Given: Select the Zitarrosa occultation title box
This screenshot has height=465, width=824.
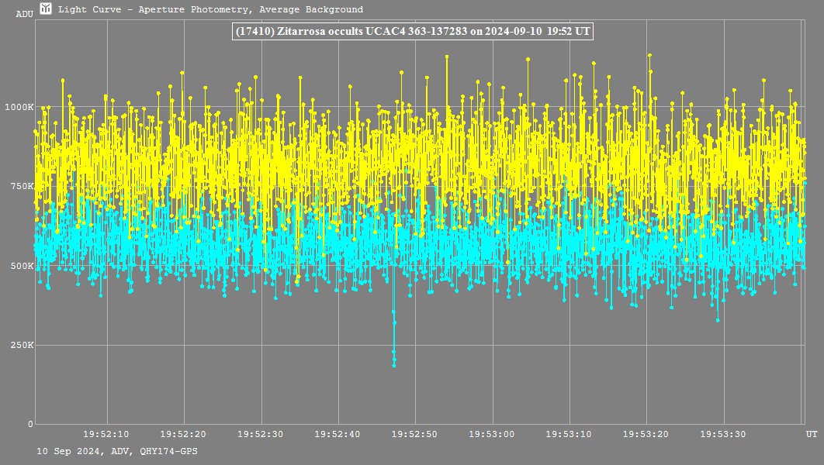Looking at the screenshot, I should coord(412,32).
